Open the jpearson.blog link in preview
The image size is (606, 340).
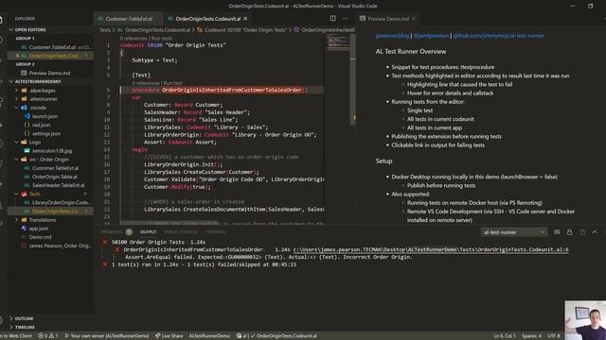[x=392, y=36]
